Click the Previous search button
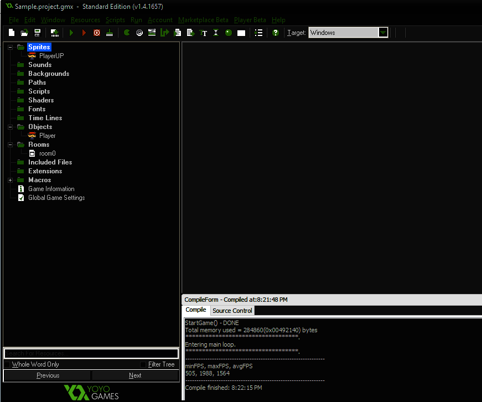482x402 pixels. (x=47, y=375)
